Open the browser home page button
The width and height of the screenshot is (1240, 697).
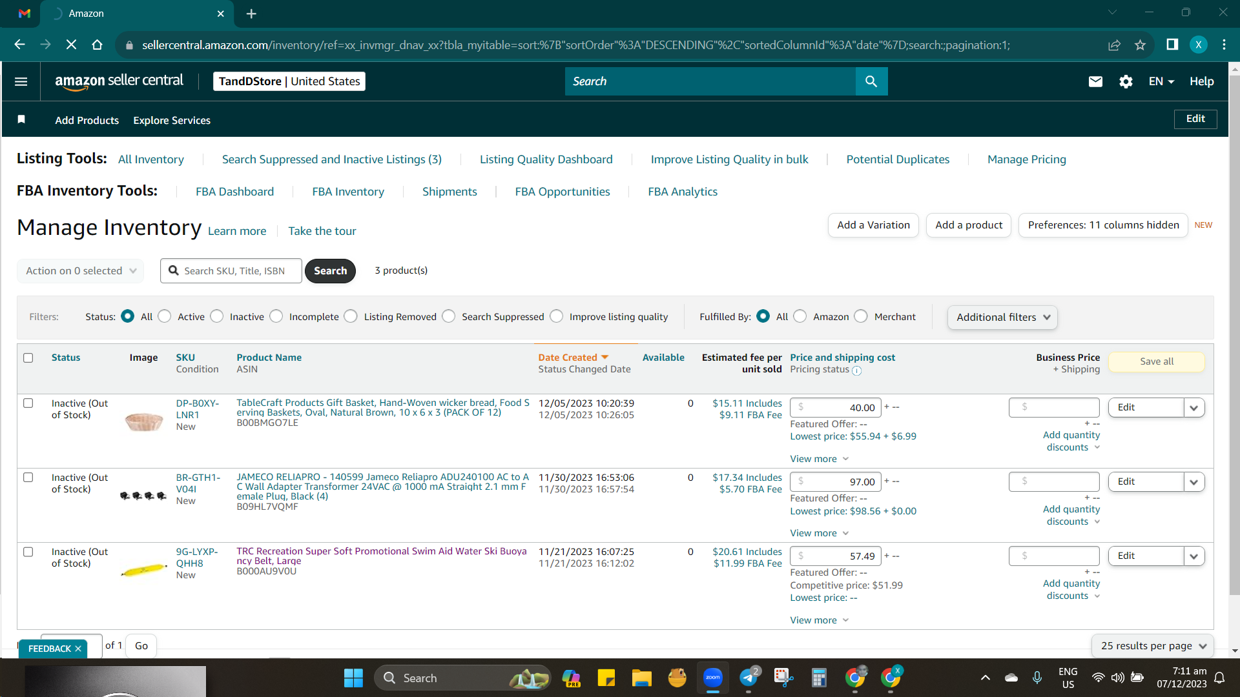click(x=97, y=45)
